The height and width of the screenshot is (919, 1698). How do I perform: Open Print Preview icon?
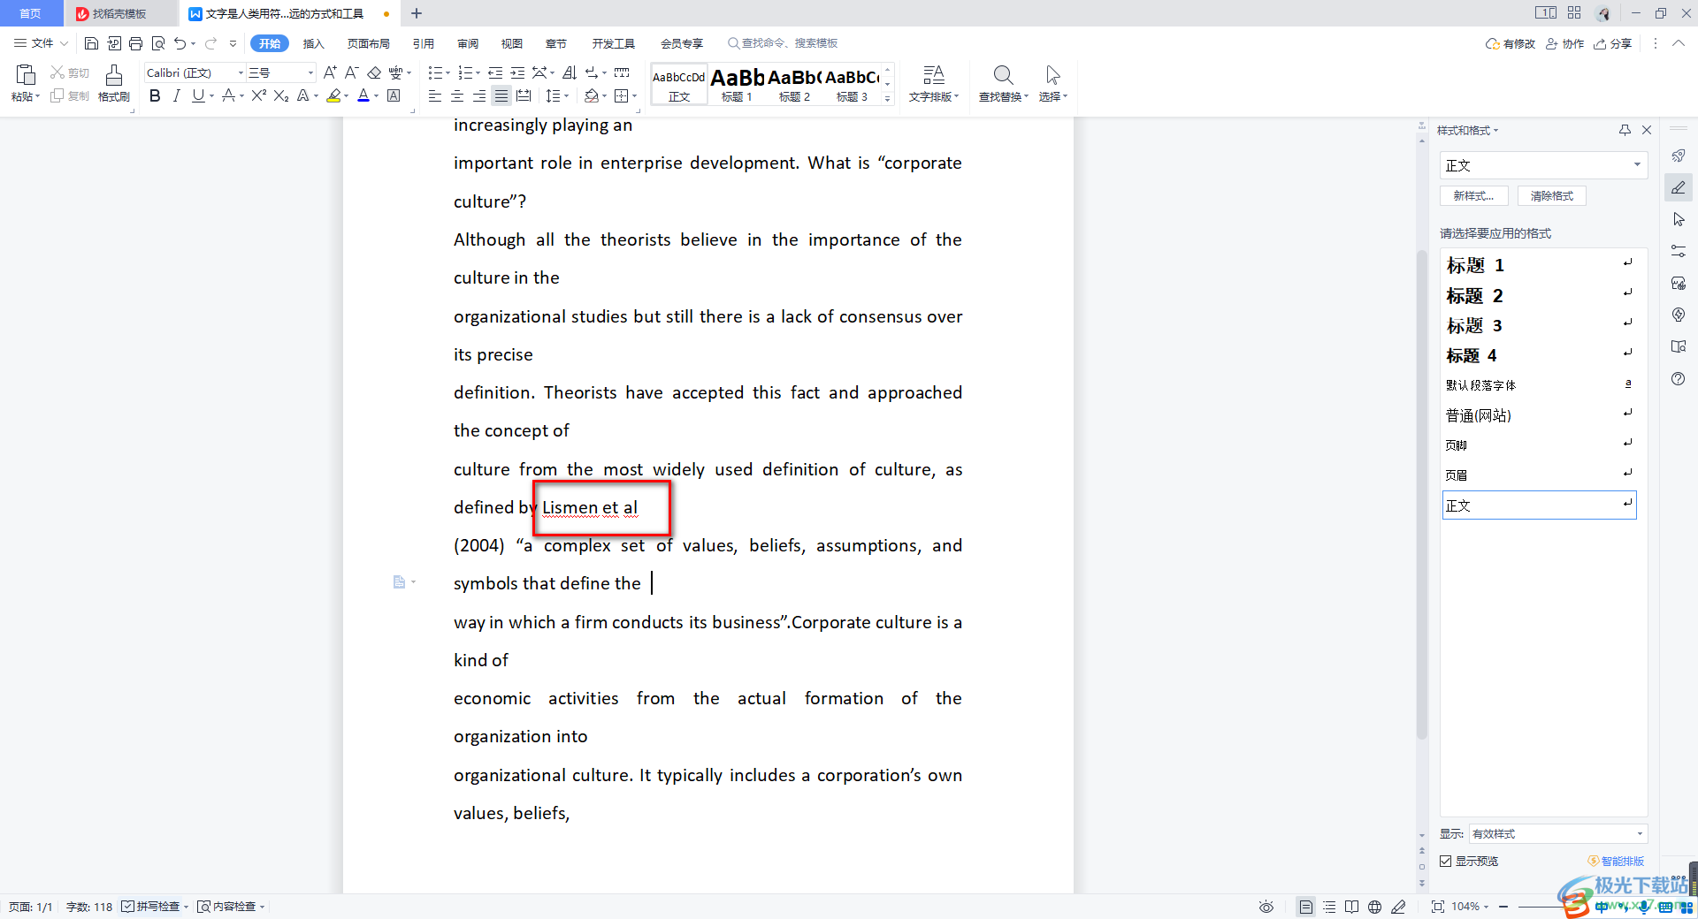point(158,43)
